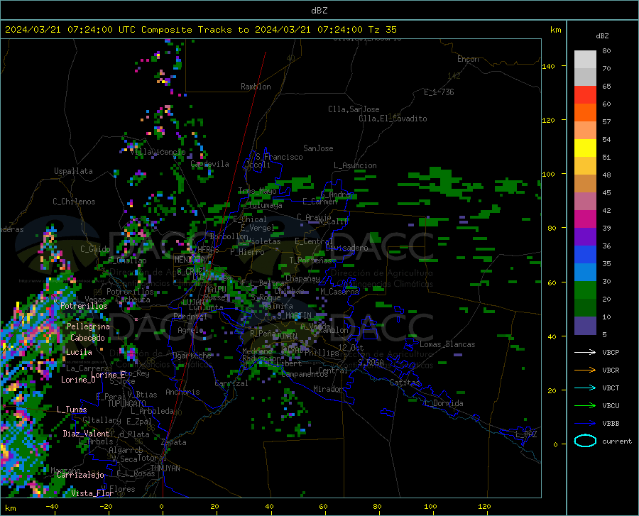639x516 pixels.
Task: Click the Pellegrina pink label
Action: coord(88,326)
